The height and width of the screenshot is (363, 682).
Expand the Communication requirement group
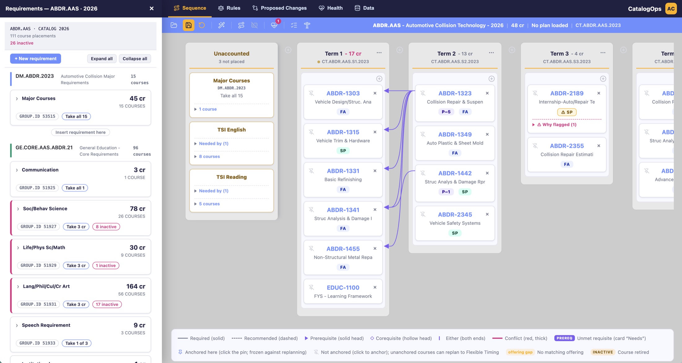(17, 170)
